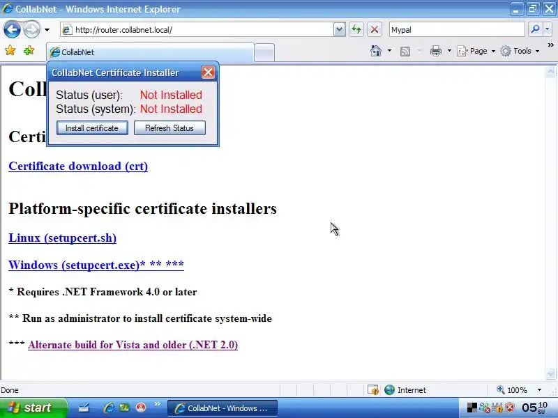Click the network lock tray icon
The height and width of the screenshot is (418, 558).
coord(497,408)
